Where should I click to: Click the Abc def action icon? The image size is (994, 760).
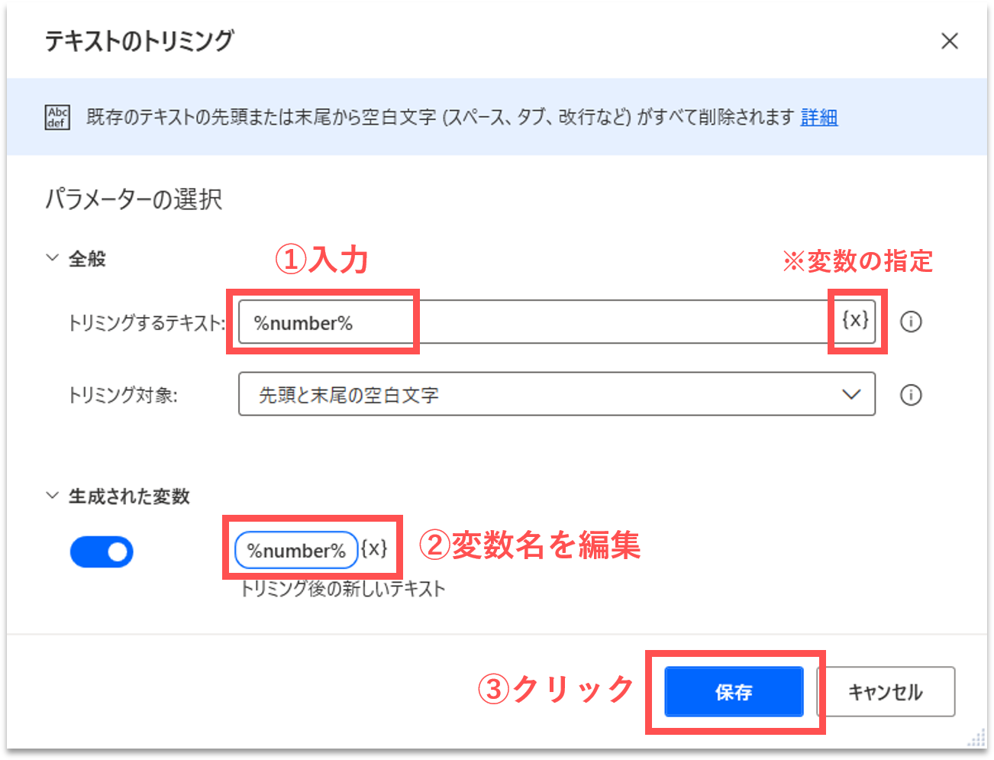coord(58,117)
